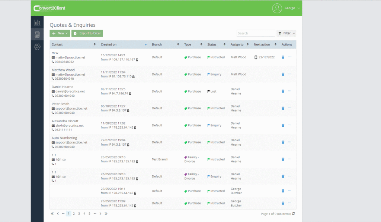Show more page numbers after page 5

click(95, 213)
